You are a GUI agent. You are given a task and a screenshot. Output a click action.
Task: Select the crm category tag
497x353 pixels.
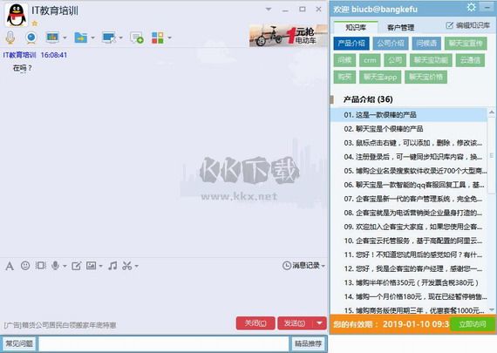click(x=370, y=60)
